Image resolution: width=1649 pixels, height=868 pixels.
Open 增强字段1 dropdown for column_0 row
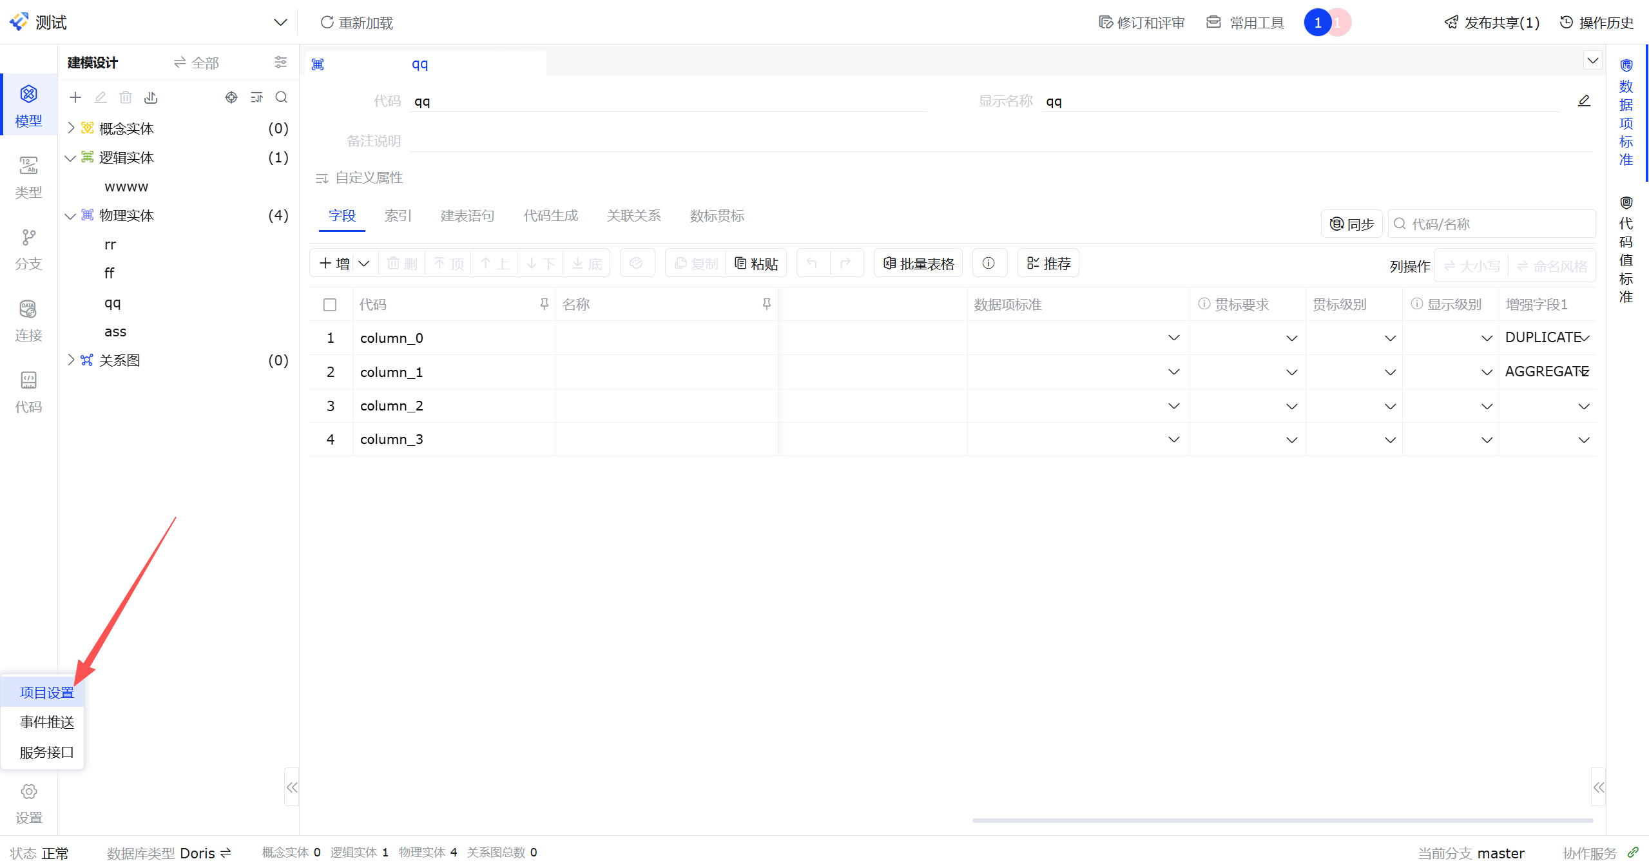[x=1585, y=338]
